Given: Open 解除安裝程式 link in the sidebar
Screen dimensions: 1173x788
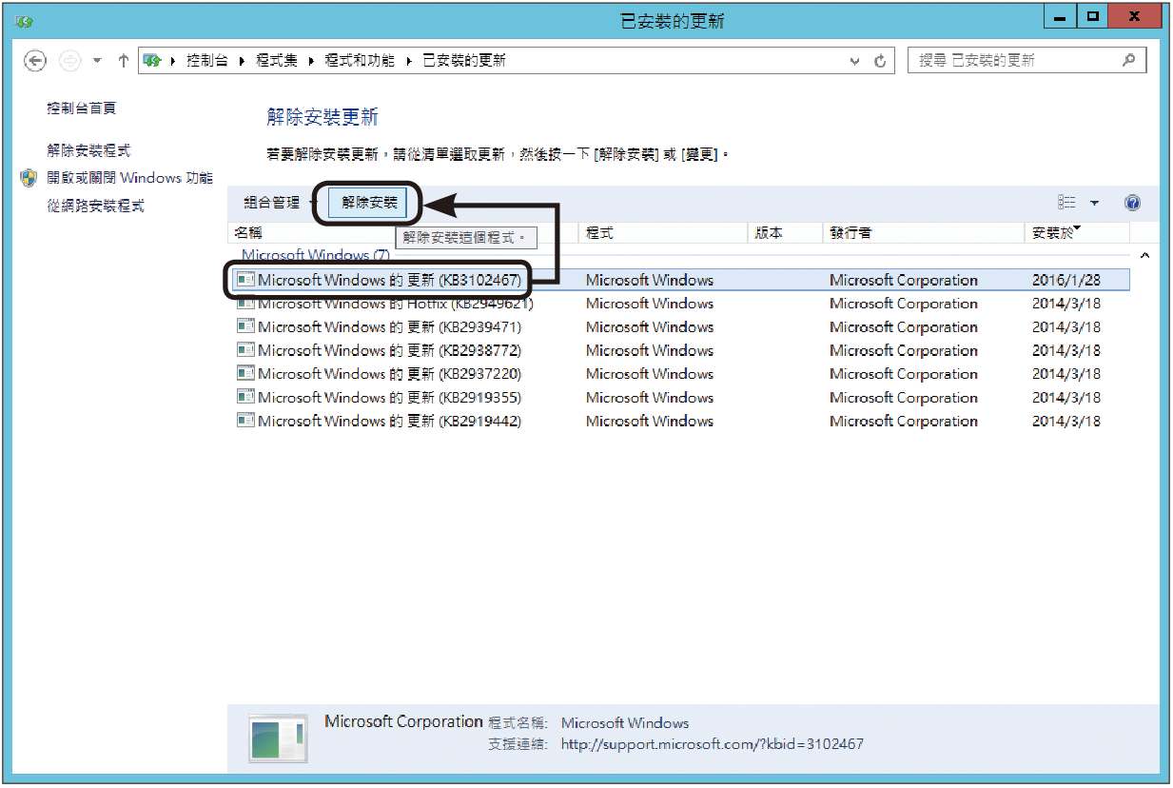Looking at the screenshot, I should pyautogui.click(x=88, y=150).
